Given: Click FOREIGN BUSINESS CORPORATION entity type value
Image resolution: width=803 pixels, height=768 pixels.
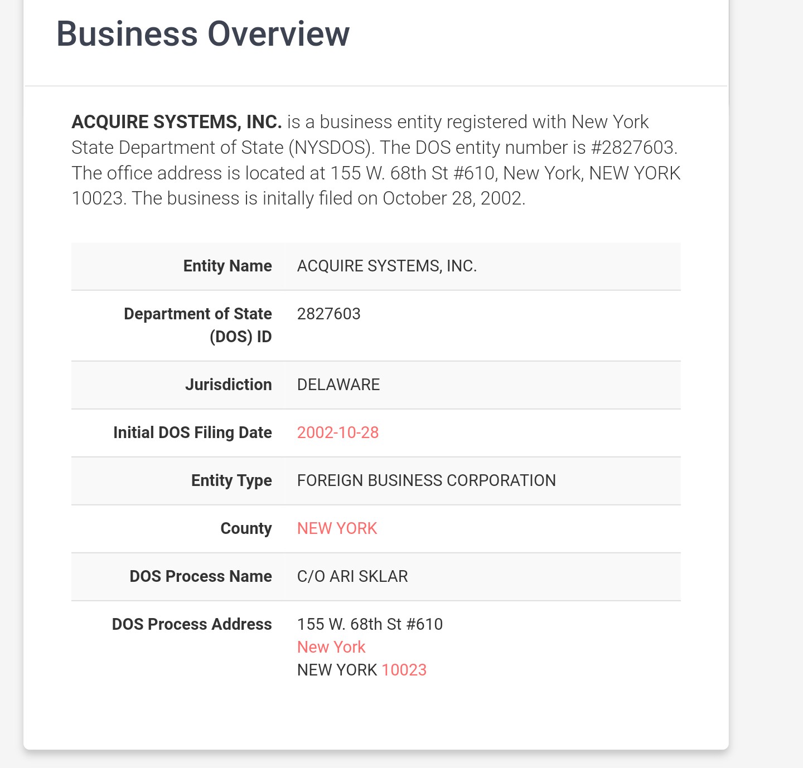Looking at the screenshot, I should coord(427,480).
